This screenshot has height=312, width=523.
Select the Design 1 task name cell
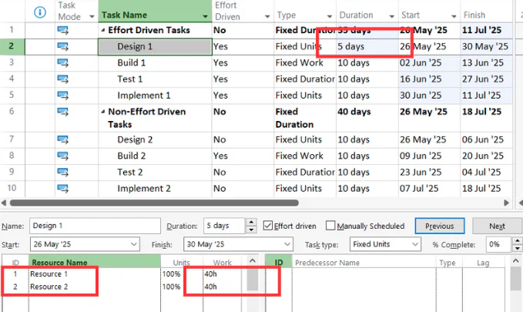click(155, 47)
